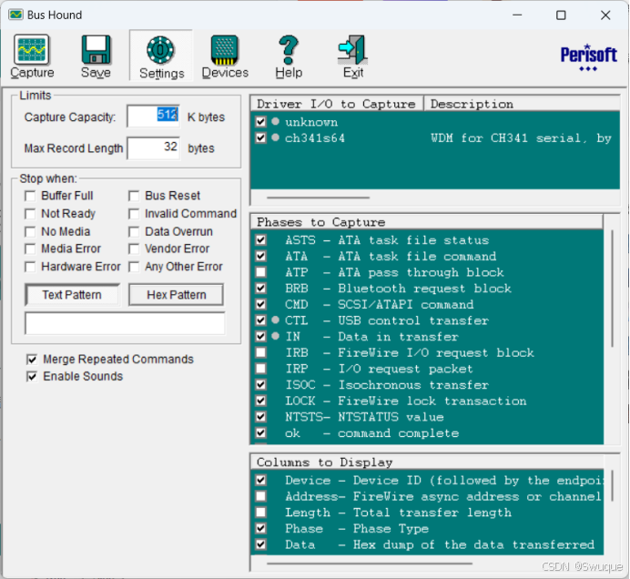Click the Capture Capacity input field
The width and height of the screenshot is (630, 579).
point(153,117)
